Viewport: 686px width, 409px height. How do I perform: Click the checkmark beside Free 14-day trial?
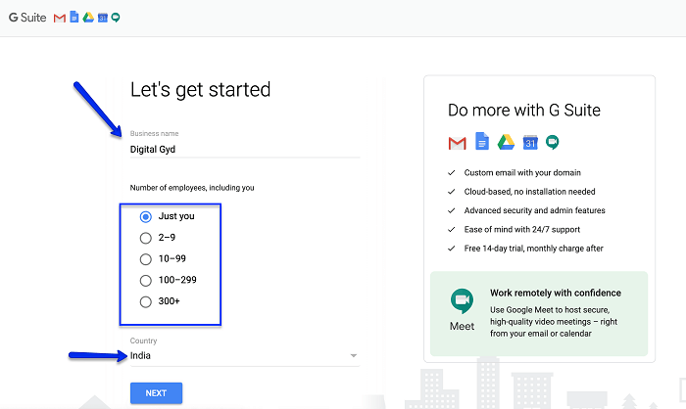coord(452,249)
